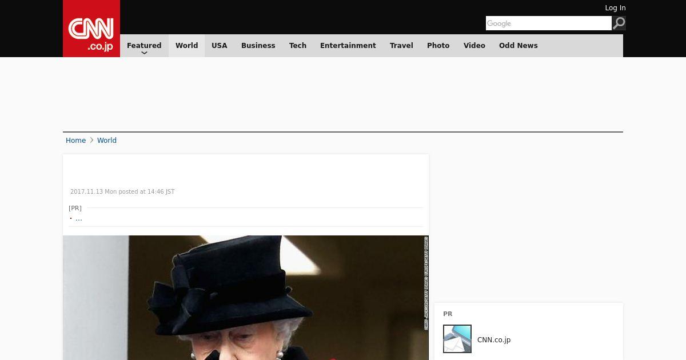Expand the Featured dropdown chevron
Viewport: 686px width, 360px height.
144,53
